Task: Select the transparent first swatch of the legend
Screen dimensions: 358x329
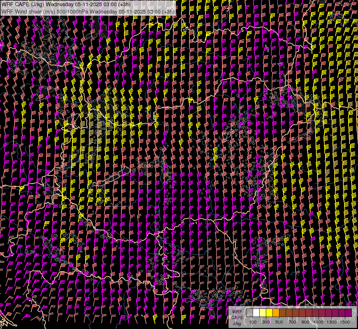Action: (x=249, y=313)
